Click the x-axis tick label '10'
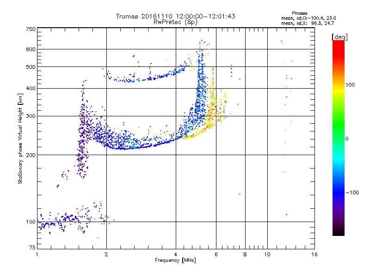 [x=267, y=254]
